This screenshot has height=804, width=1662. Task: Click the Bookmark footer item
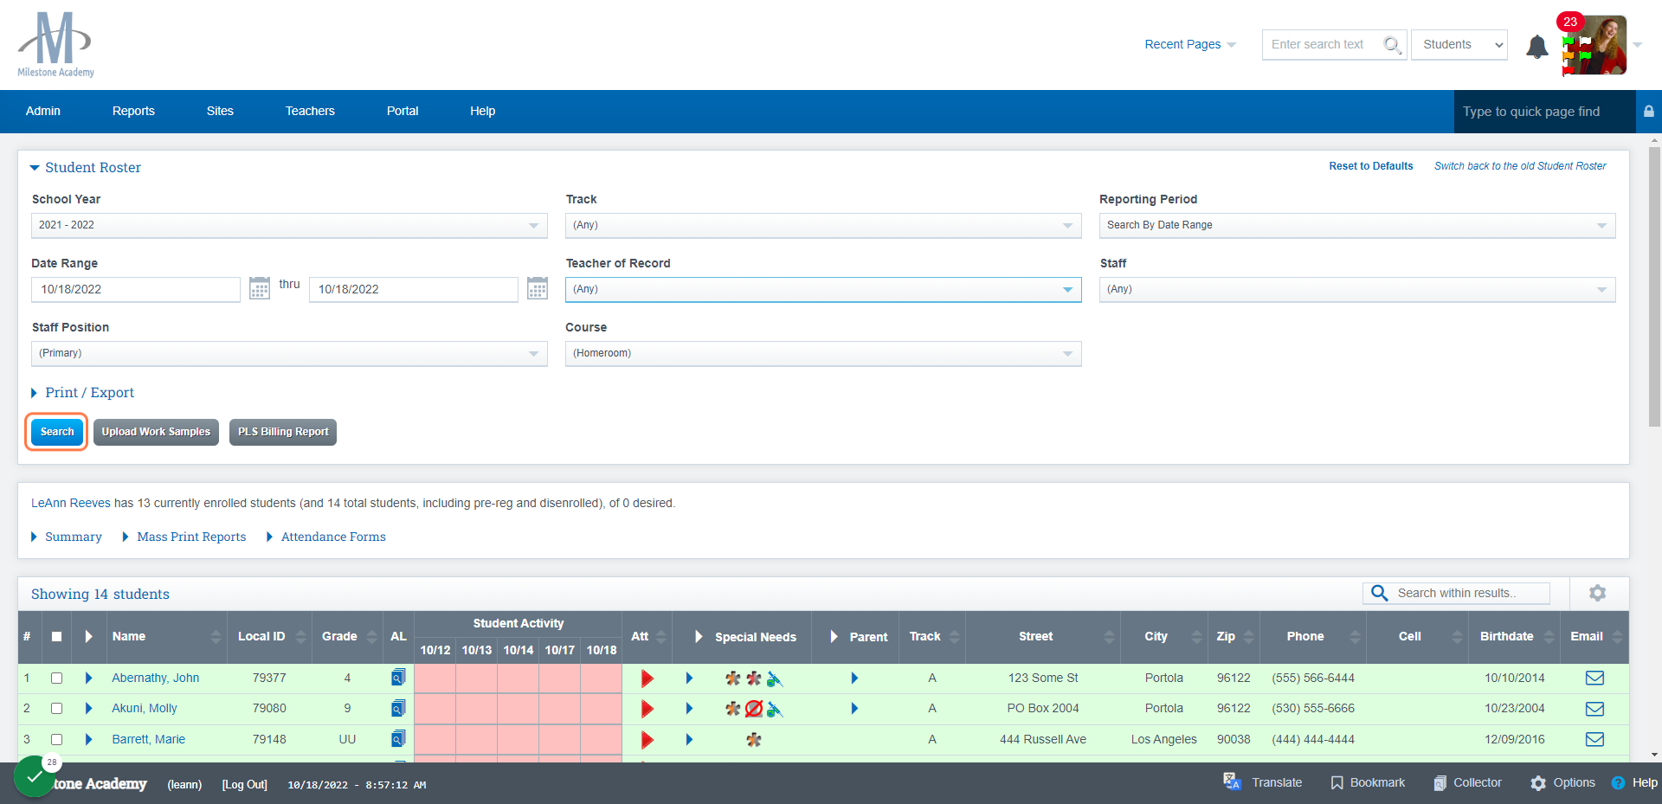pyautogui.click(x=1368, y=782)
